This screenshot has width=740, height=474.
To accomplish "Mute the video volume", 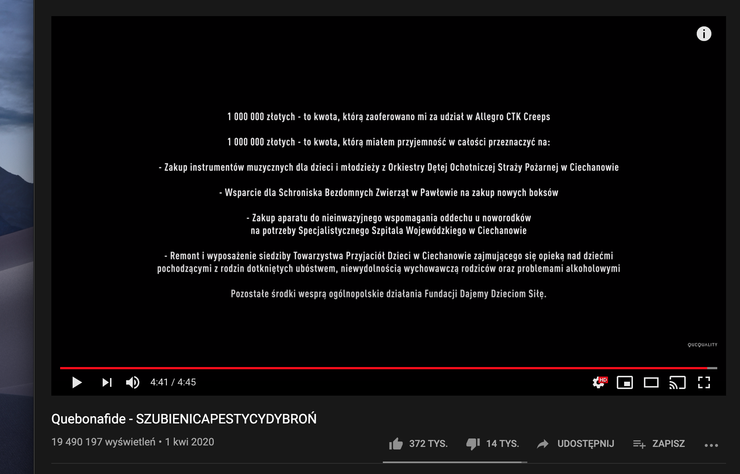I will click(132, 382).
